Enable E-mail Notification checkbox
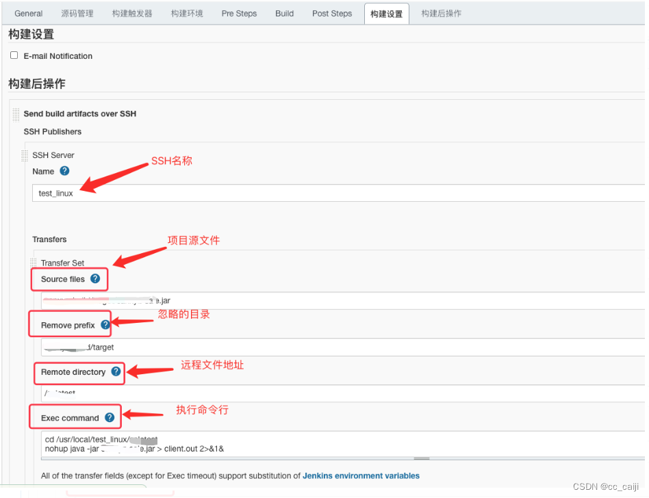The height and width of the screenshot is (498, 649). pyautogui.click(x=14, y=55)
